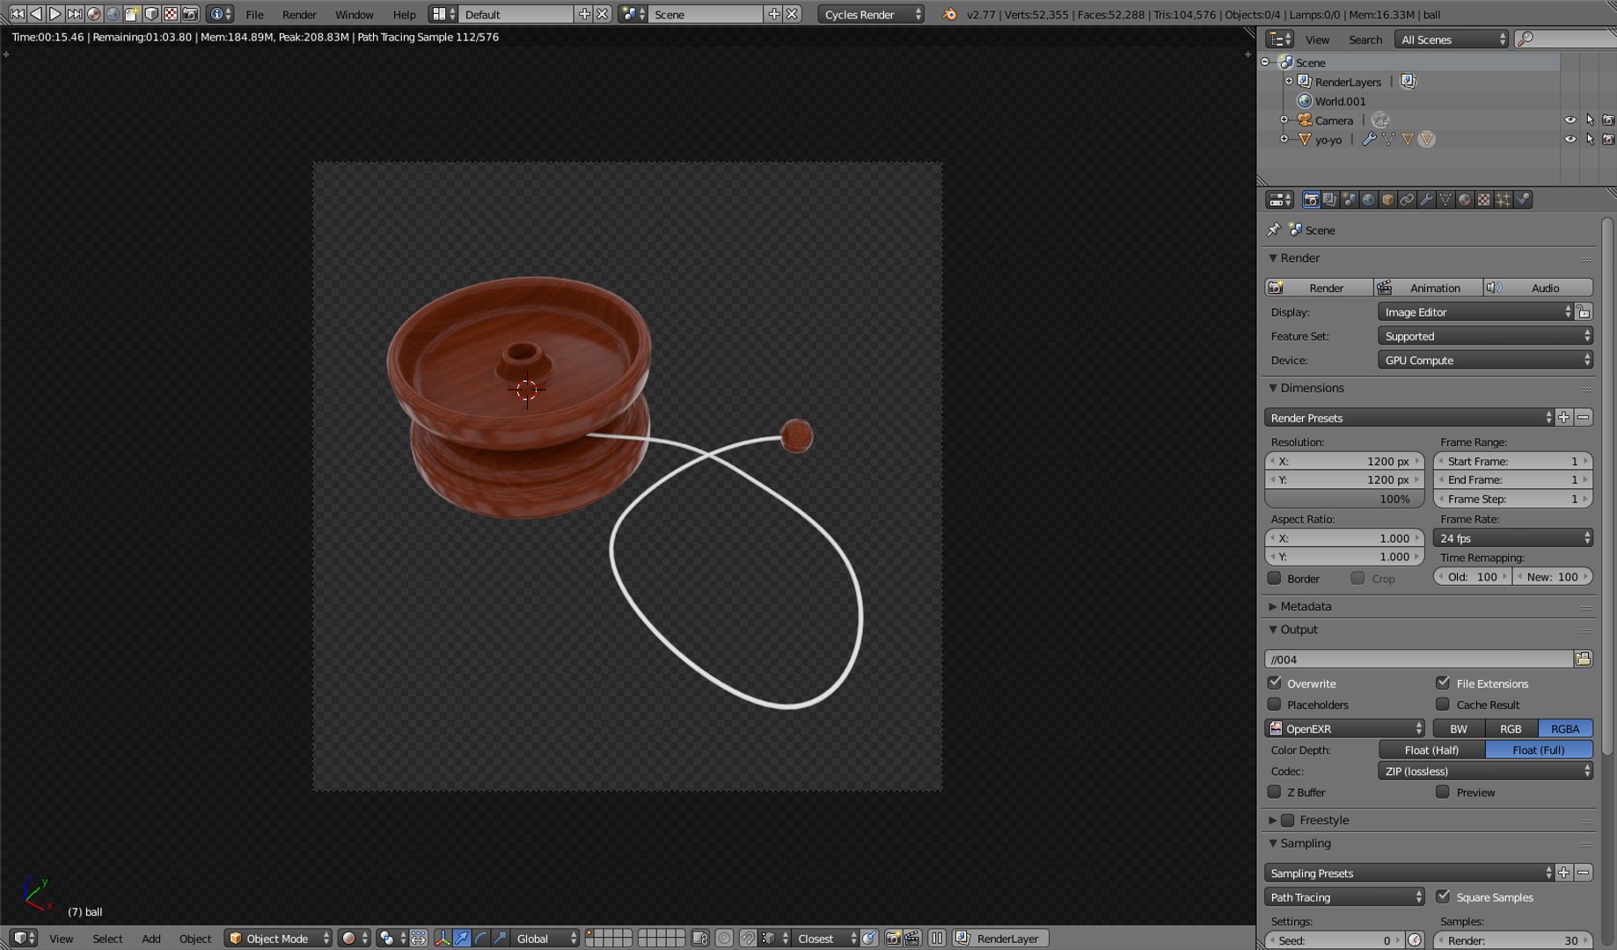
Task: Click the Animation render button
Action: tap(1428, 288)
